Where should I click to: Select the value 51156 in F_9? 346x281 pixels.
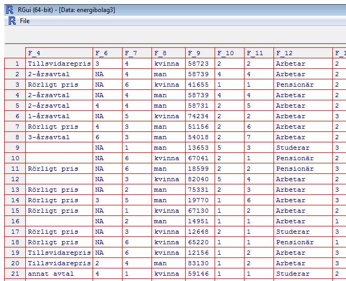(200, 127)
